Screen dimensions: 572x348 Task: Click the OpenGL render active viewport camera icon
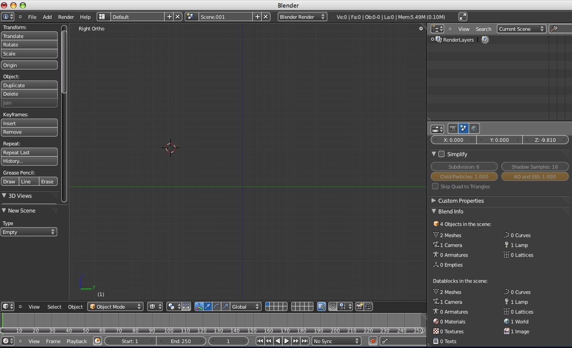click(x=359, y=306)
